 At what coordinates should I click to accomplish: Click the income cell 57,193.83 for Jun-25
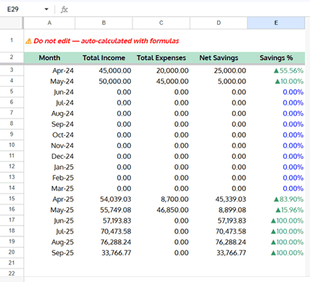[104, 221]
